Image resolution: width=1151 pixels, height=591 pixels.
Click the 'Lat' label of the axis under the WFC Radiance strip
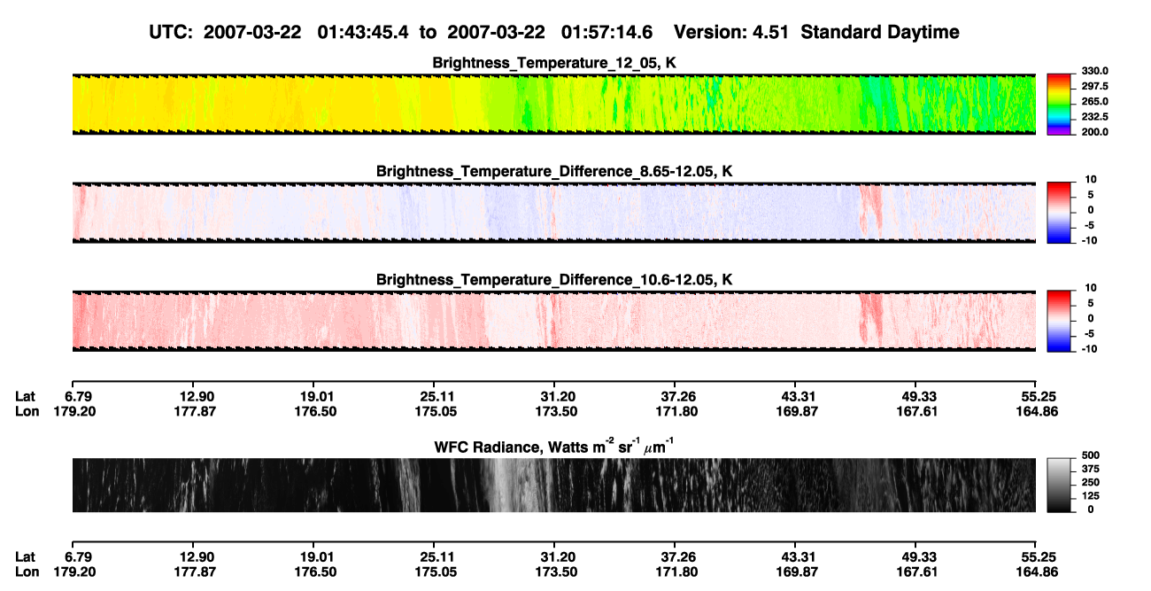(x=26, y=556)
